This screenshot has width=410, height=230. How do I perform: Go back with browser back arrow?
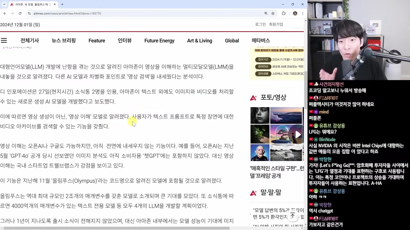tap(5, 13)
